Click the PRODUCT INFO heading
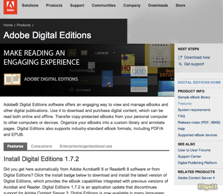Image resolution: width=223 pixels, height=194 pixels. (x=191, y=91)
